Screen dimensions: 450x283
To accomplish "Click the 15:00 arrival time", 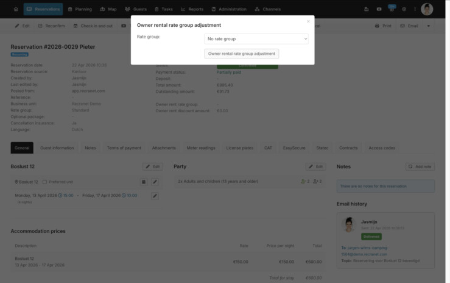I will [x=66, y=195].
